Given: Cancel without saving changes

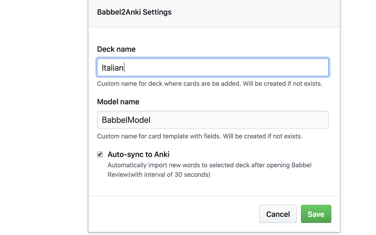Looking at the screenshot, I should [x=278, y=214].
